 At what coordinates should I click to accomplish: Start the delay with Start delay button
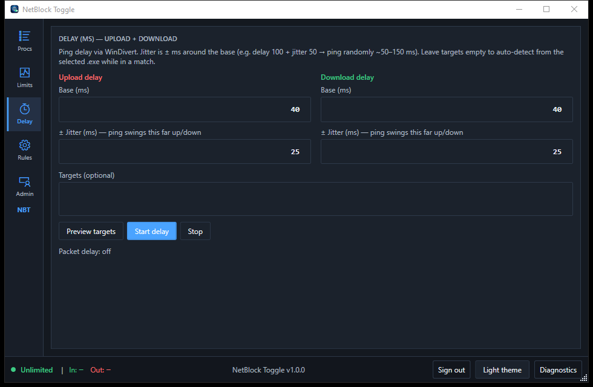(152, 231)
